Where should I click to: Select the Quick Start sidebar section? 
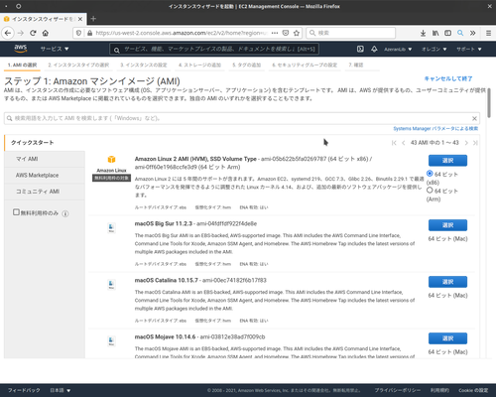[45, 143]
